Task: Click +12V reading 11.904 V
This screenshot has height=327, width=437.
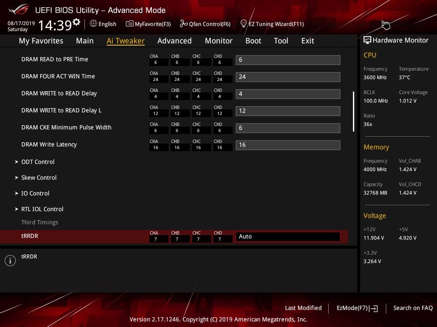Action: (374, 238)
